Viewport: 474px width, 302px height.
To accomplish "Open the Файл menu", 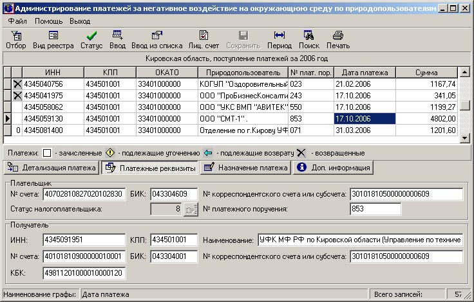I will tap(17, 21).
